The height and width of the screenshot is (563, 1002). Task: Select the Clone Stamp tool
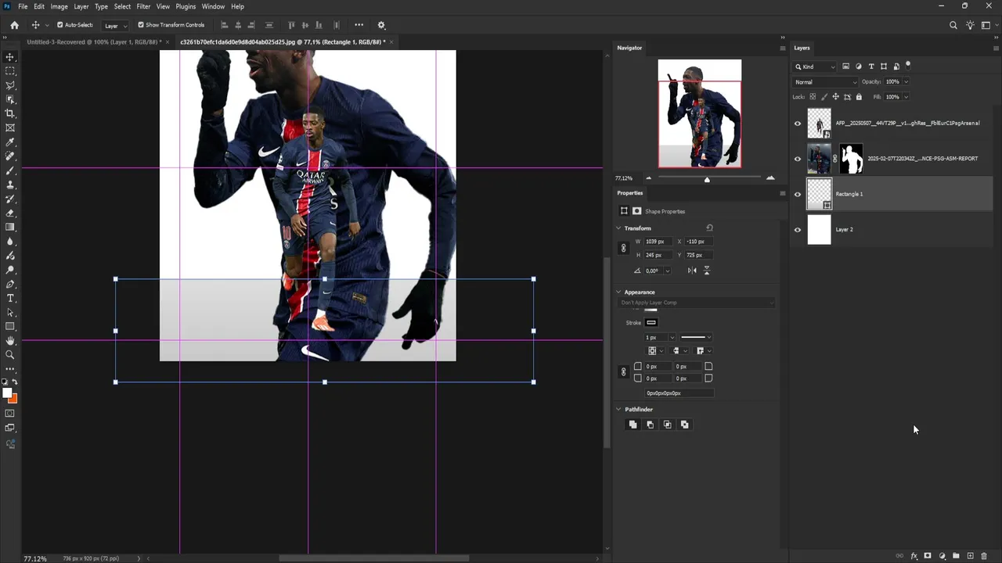click(x=10, y=185)
